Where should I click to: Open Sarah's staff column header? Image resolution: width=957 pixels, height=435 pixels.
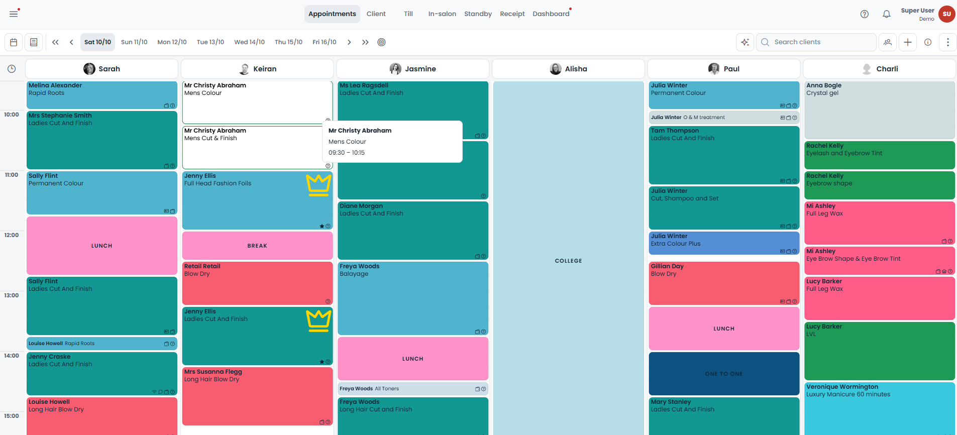102,69
